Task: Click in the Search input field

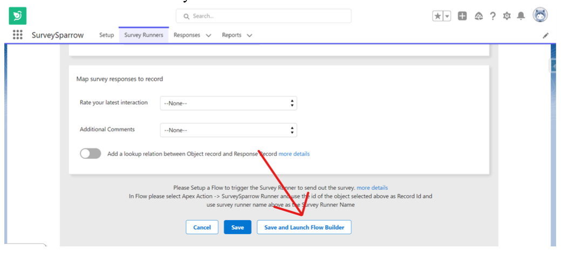Action: tap(264, 16)
